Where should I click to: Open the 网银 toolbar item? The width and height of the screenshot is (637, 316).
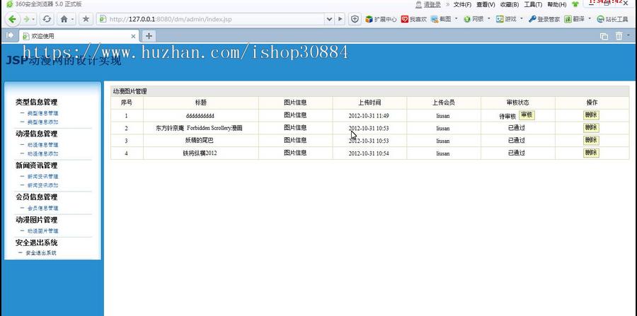click(x=474, y=19)
